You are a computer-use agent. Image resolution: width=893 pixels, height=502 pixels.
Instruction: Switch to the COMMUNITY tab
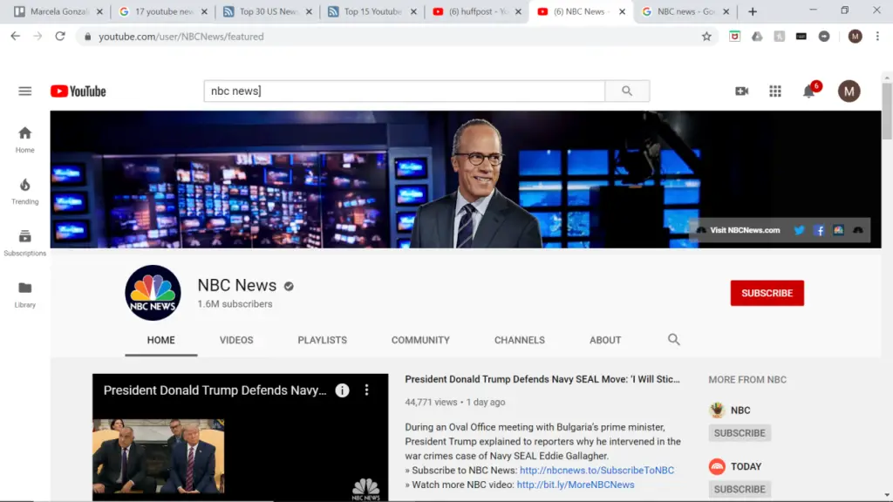click(x=420, y=340)
